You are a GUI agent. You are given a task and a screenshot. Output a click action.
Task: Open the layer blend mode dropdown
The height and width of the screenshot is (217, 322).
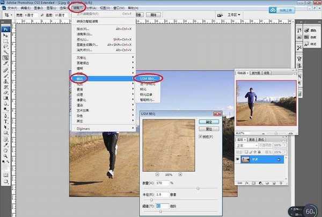247,145
